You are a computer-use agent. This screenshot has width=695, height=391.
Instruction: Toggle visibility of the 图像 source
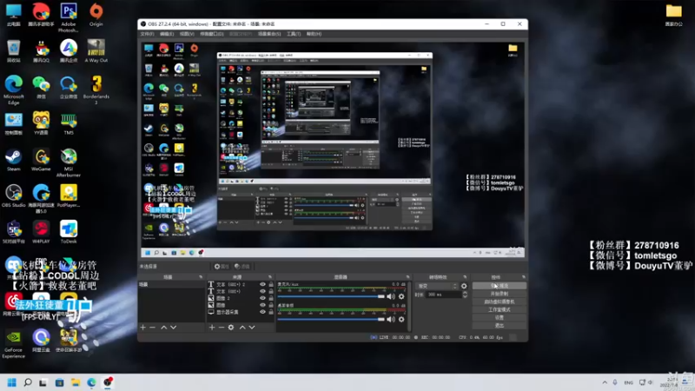coord(262,305)
